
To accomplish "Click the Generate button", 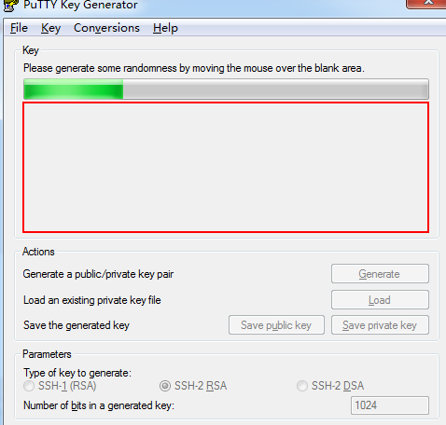I will point(380,274).
